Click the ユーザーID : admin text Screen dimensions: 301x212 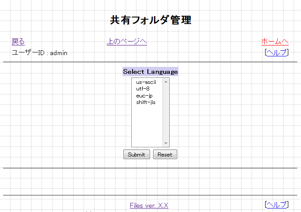39,53
